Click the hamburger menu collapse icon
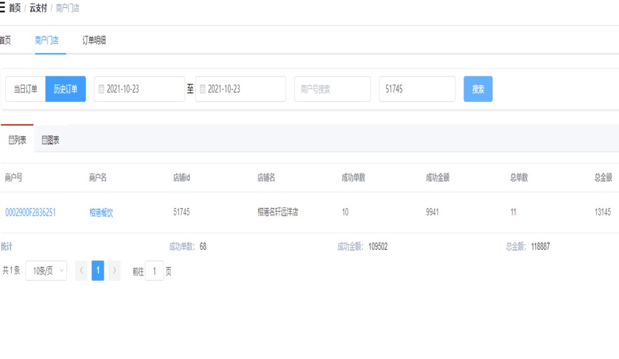Viewport: 619px width, 359px height. coord(2,8)
